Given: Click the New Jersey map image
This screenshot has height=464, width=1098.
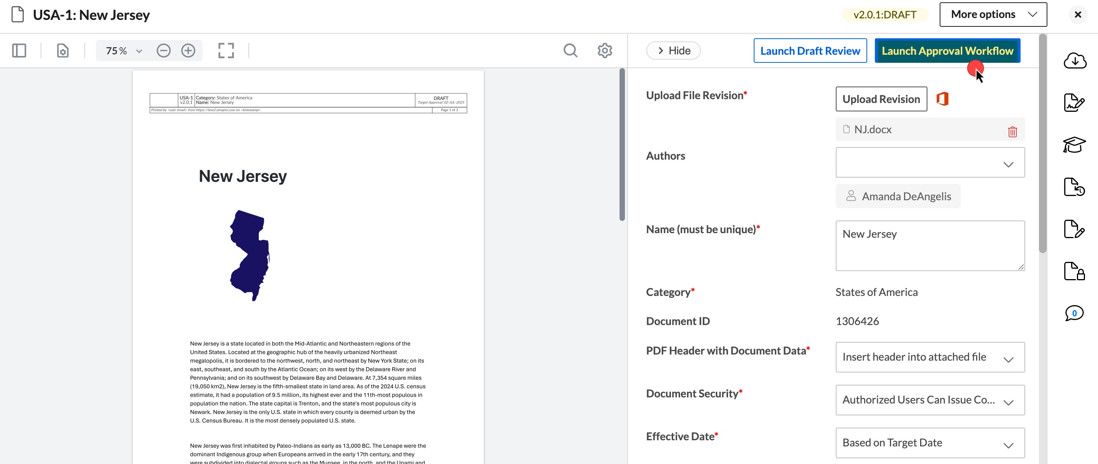Looking at the screenshot, I should (250, 255).
